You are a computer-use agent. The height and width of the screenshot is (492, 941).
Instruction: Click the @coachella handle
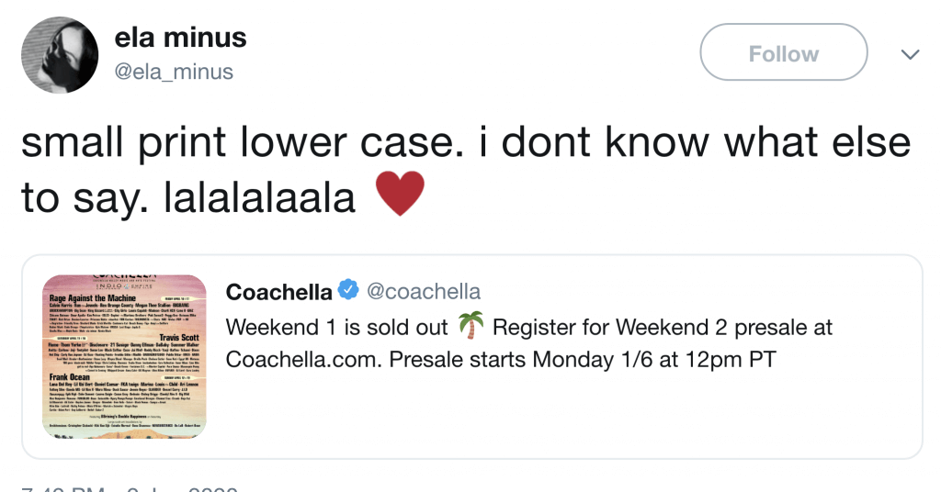(x=424, y=292)
